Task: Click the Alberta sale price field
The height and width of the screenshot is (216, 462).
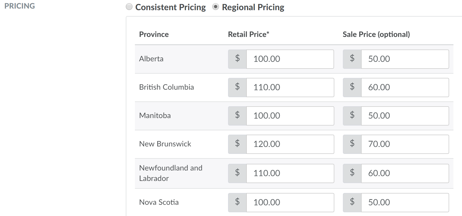Action: click(405, 59)
